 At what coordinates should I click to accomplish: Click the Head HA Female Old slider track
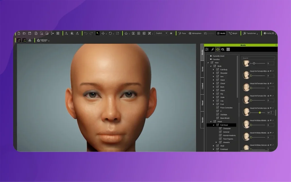258,100
